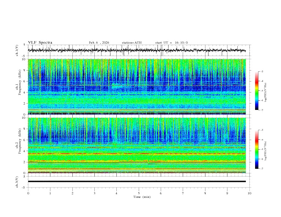The image size is (281, 217).
Task: Click the "VLF Spectra" title text
Action: (40, 43)
